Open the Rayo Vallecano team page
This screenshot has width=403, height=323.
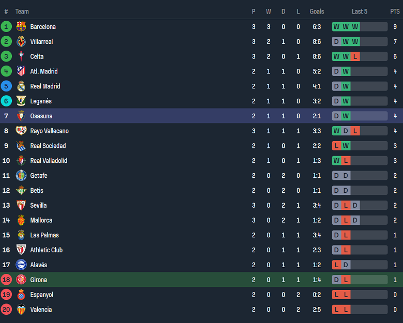coord(49,131)
